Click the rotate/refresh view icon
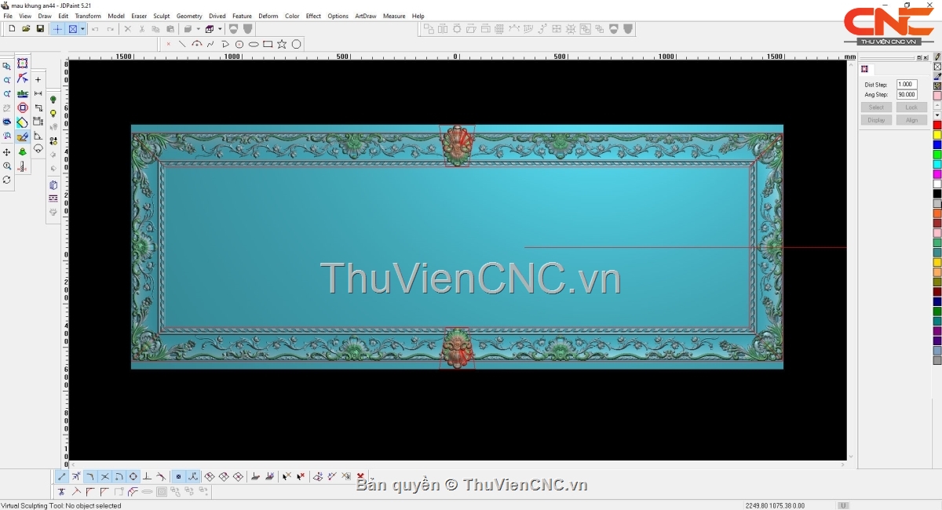 point(7,180)
